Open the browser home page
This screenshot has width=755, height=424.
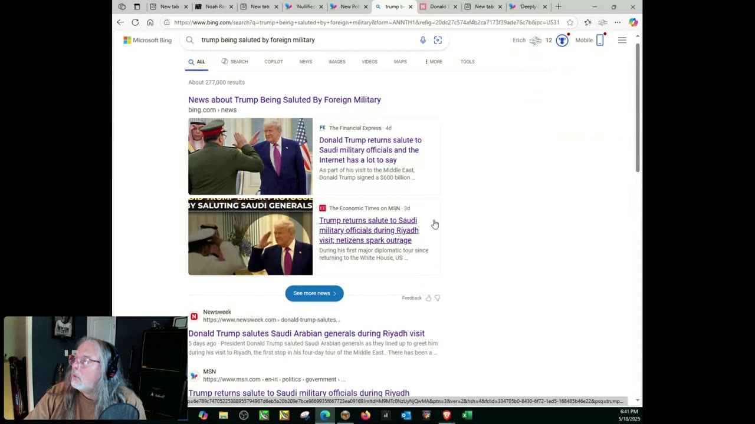150,22
